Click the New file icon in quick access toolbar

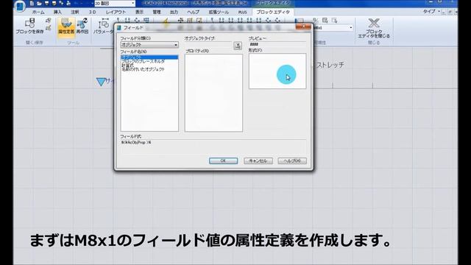(32, 3)
